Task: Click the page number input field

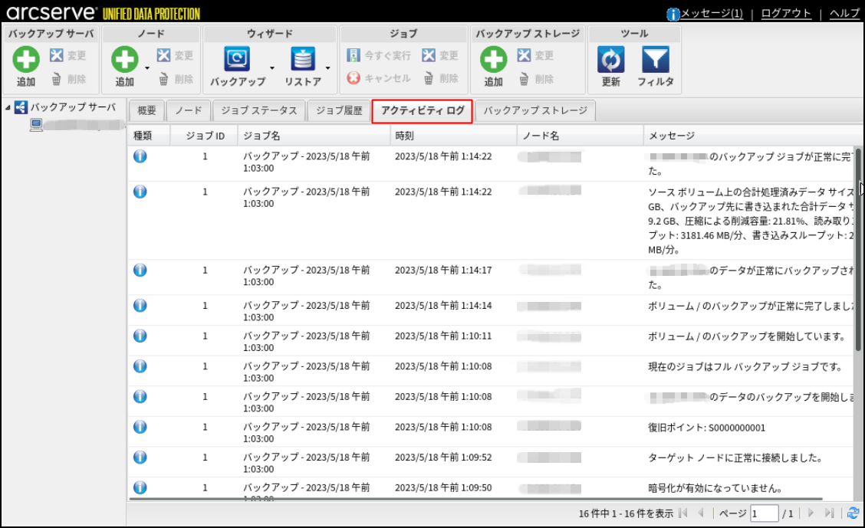Action: point(764,513)
